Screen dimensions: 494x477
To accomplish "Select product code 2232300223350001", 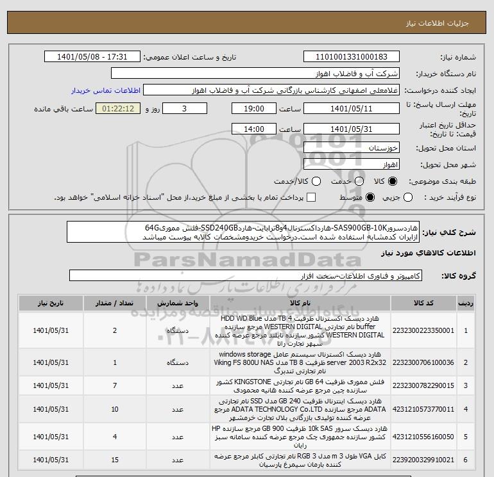I will point(423,330).
